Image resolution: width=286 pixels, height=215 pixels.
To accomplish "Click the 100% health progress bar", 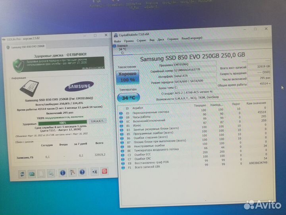I will coord(63,123).
